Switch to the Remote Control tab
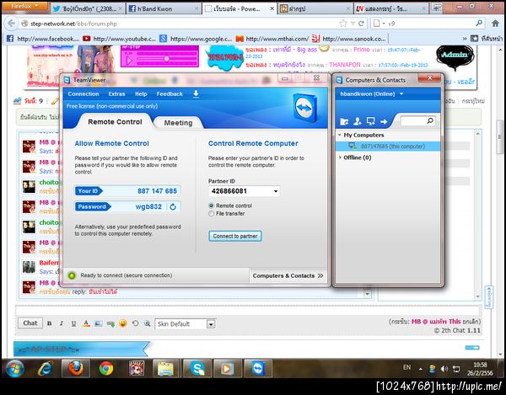 115,122
